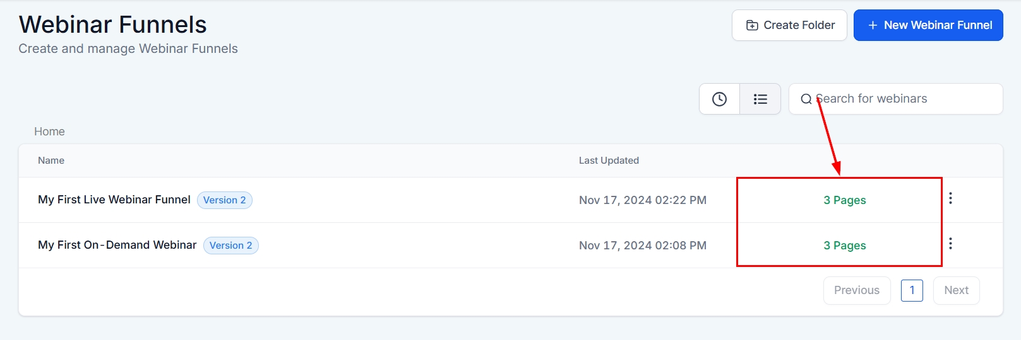Click Version 2 badge on On-Demand Webinar
This screenshot has height=340, width=1021.
[231, 246]
